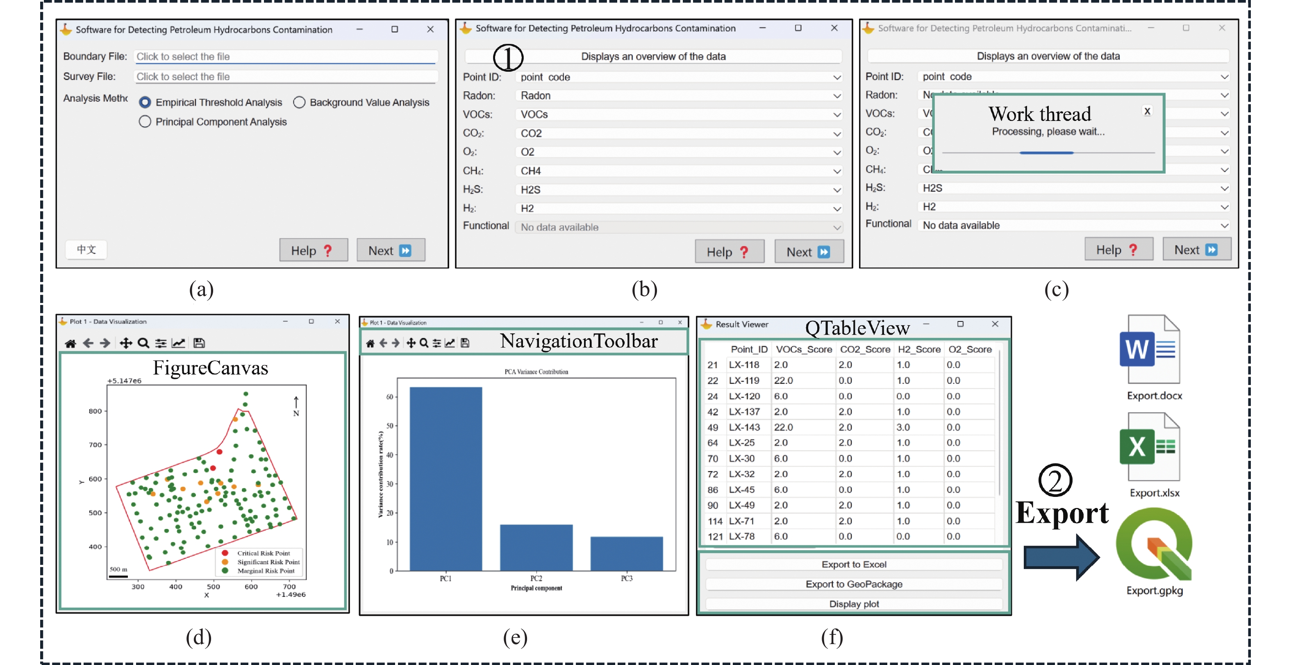Click the CO2_Score column header
This screenshot has width=1291, height=665.
click(865, 350)
